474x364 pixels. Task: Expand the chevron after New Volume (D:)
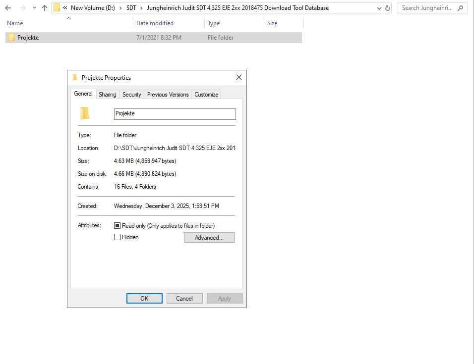coord(120,8)
